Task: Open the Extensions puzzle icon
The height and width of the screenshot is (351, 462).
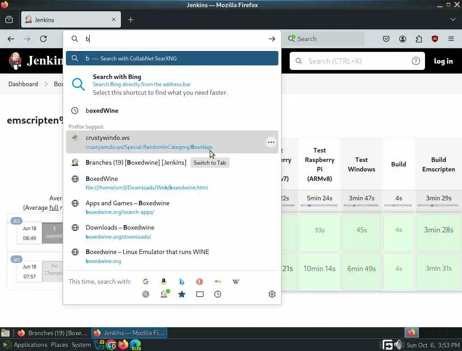Action: click(419, 39)
